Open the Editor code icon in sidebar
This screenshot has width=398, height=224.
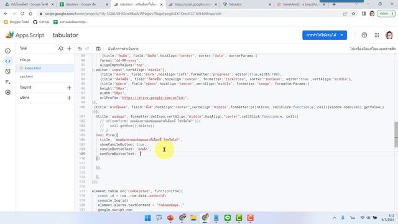point(8,61)
